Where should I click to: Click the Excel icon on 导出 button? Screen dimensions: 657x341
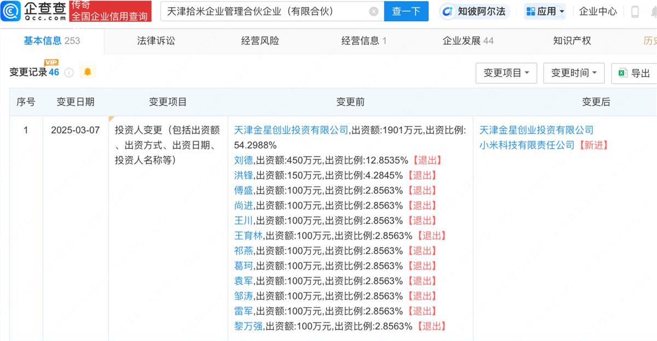point(622,73)
